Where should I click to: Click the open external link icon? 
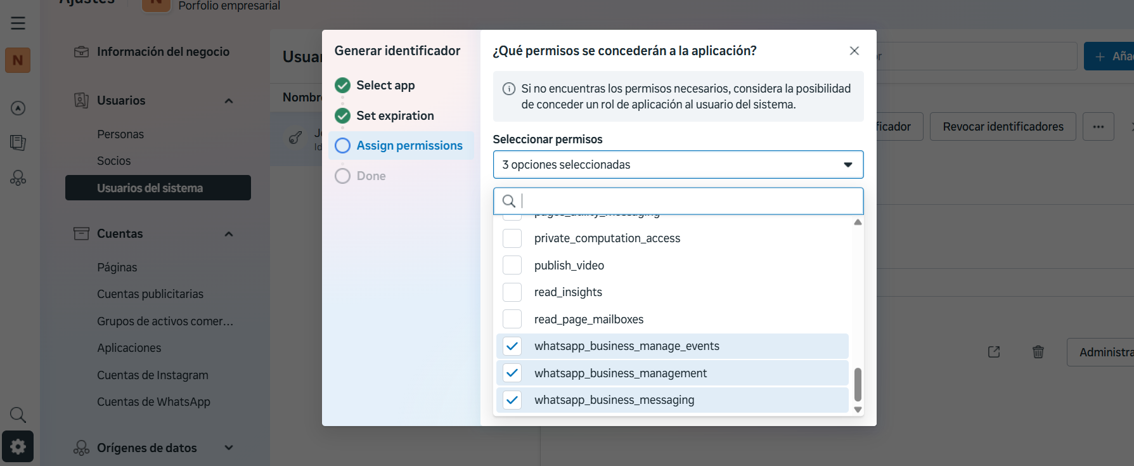pos(993,352)
